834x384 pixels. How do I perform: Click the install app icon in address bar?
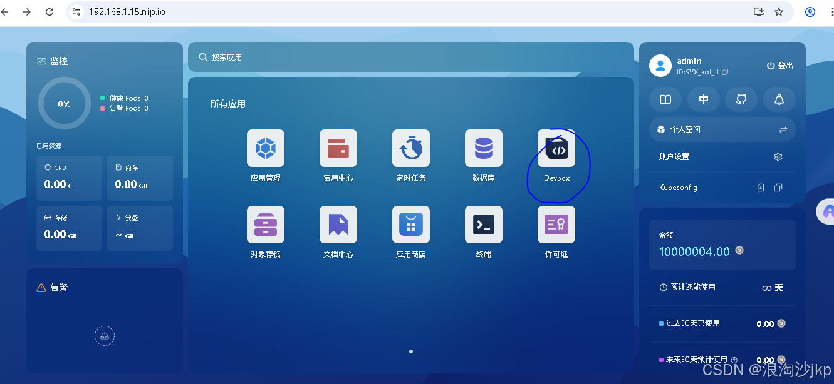[x=758, y=12]
